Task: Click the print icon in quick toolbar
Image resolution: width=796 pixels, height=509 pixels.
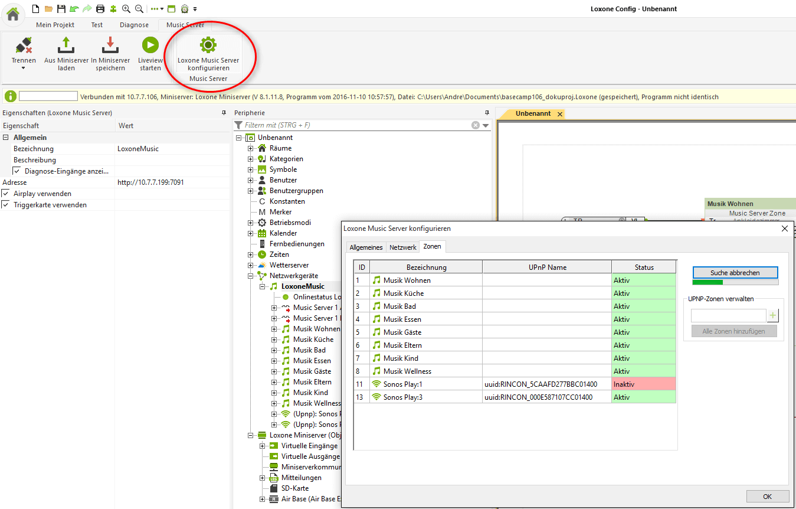Action: (x=100, y=9)
